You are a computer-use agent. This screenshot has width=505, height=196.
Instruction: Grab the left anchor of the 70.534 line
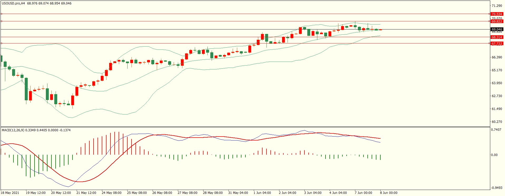pos(2,14)
